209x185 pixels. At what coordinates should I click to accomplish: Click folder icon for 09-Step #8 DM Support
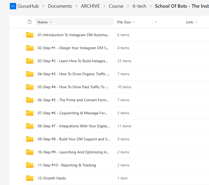30,139
